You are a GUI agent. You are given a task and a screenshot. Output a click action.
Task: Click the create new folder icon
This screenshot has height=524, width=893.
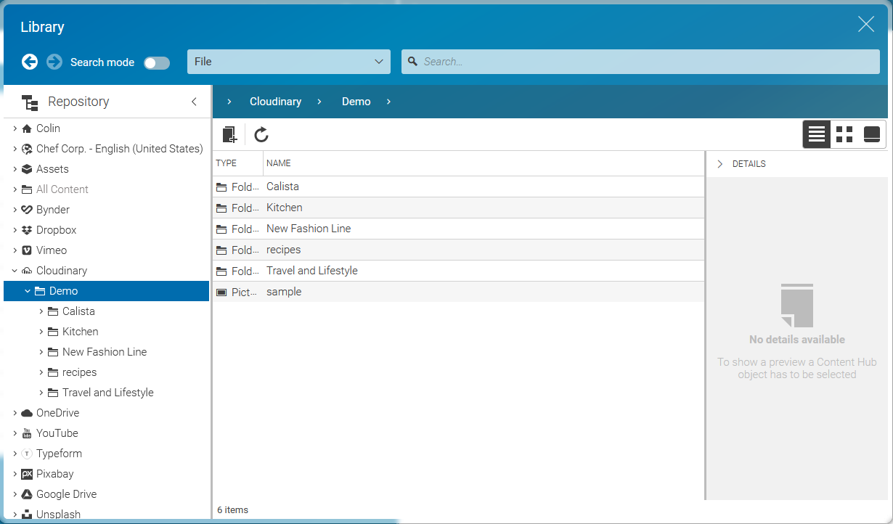[229, 134]
